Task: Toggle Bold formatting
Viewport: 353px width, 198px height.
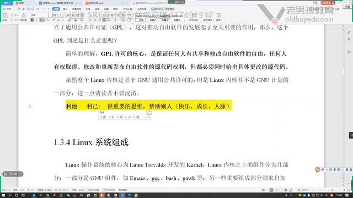Action: [x=32, y=20]
